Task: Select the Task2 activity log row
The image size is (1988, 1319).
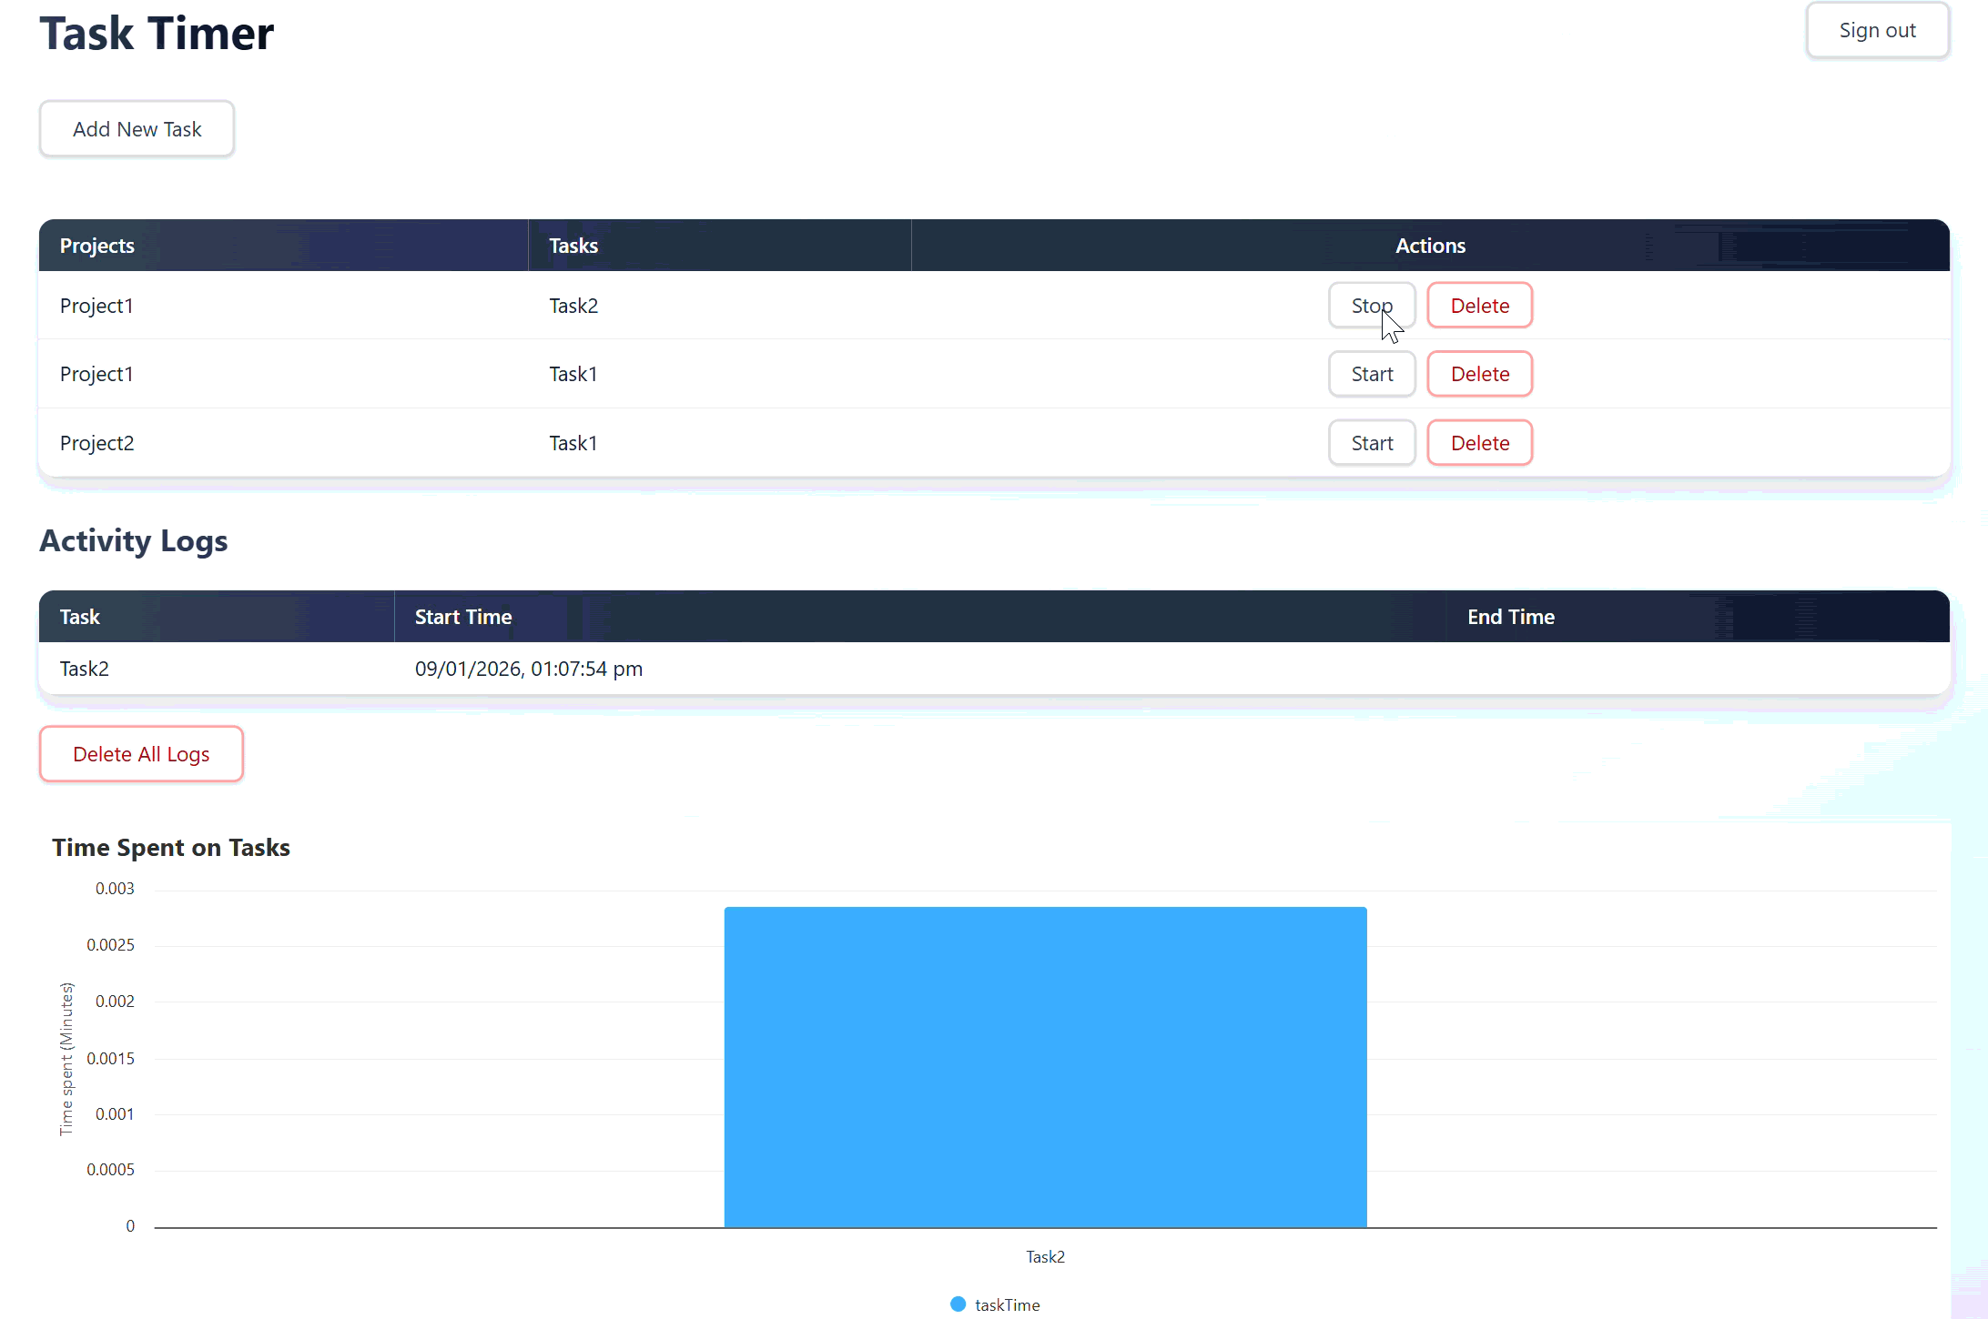Action: click(528, 669)
